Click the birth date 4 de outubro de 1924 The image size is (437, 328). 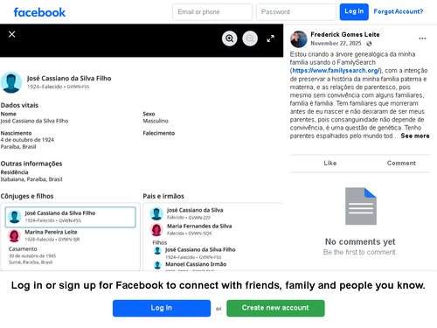pos(27,140)
